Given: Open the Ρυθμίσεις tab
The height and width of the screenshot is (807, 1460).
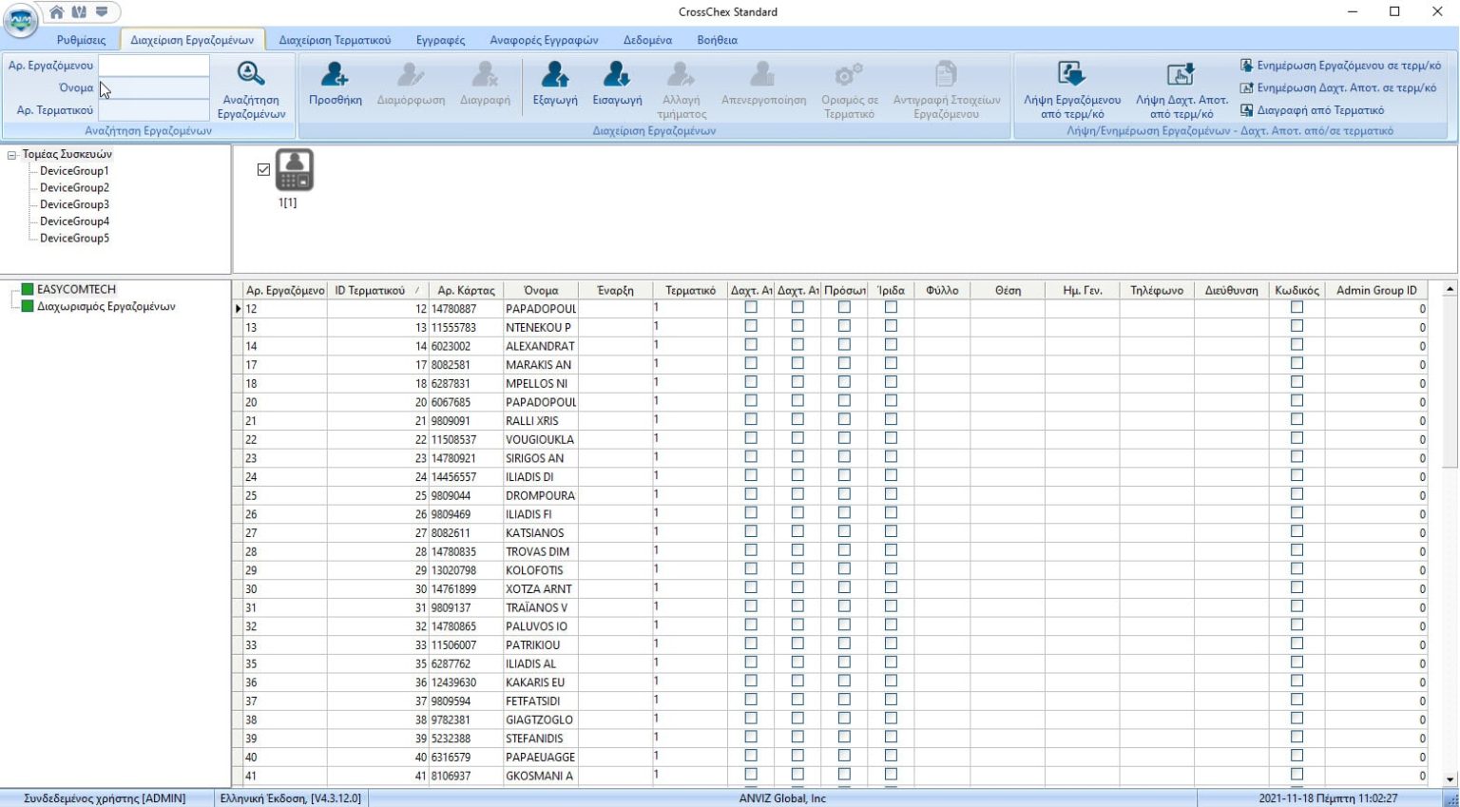Looking at the screenshot, I should pos(81,40).
